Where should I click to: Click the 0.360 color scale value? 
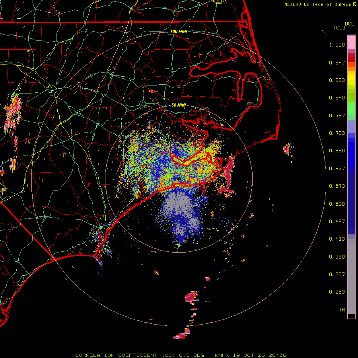point(337,257)
